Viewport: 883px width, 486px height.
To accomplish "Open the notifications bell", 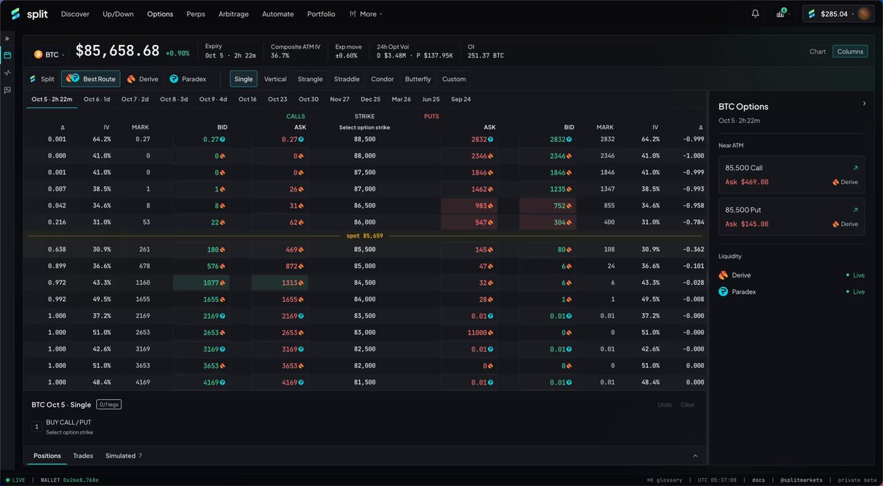I will click(755, 13).
